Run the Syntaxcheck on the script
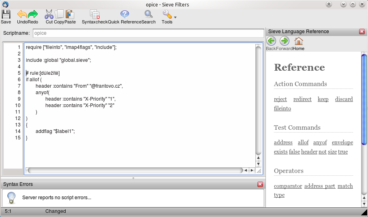 tap(95, 17)
